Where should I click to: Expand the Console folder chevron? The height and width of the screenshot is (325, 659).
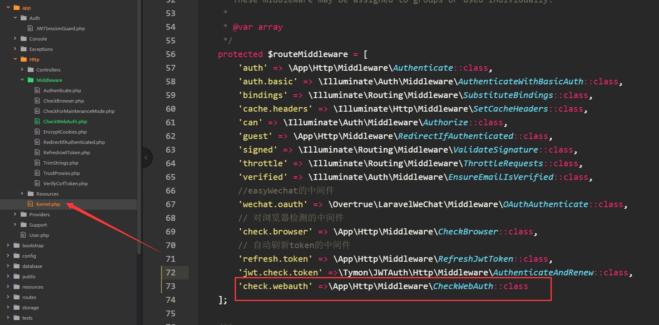15,38
